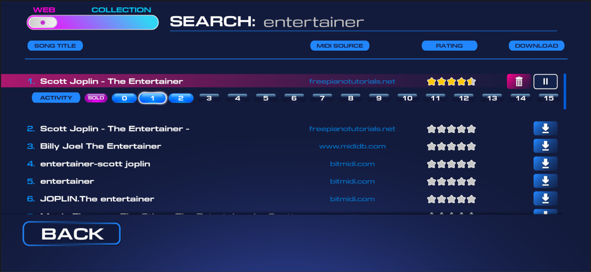Toggle channel 10
The image size is (591, 272).
coord(407,98)
